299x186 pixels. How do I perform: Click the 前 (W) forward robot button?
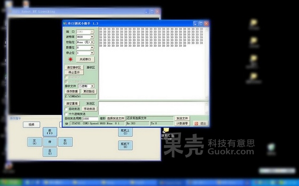pos(50,132)
